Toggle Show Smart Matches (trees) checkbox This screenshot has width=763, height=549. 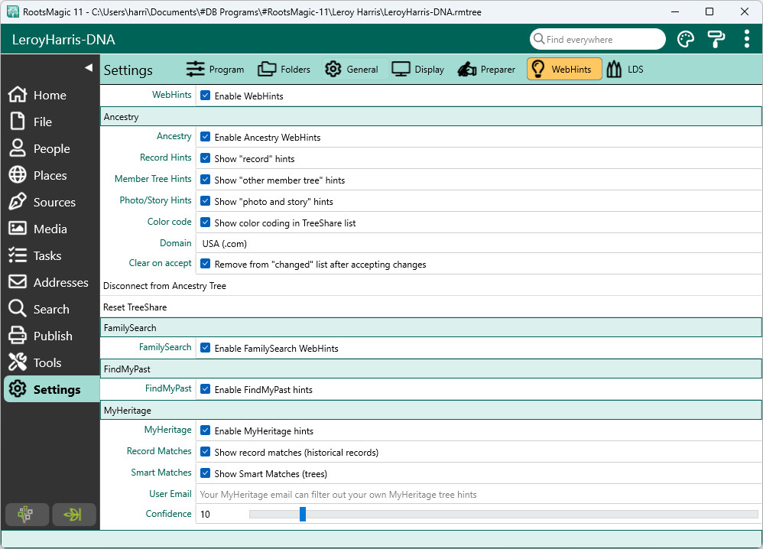[206, 473]
